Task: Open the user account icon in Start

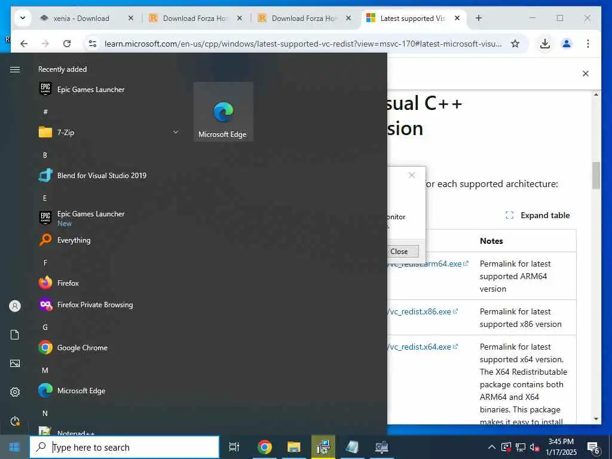Action: (15, 306)
